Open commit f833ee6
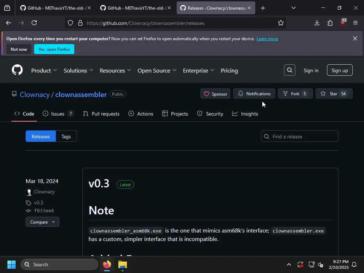The image size is (364, 273). (x=44, y=211)
